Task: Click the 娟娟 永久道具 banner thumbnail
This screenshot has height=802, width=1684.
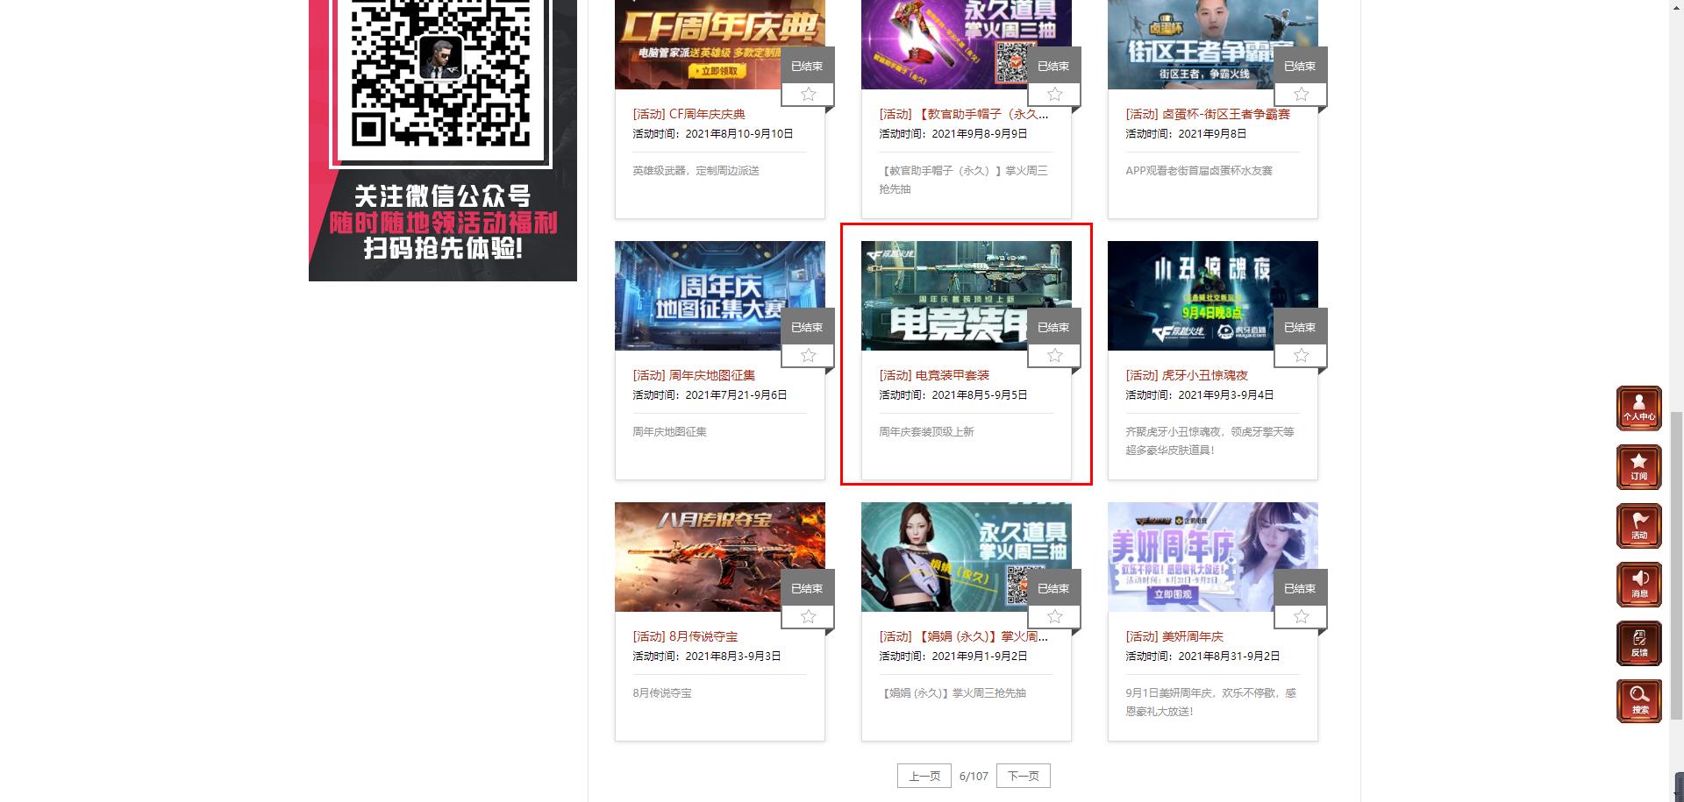Action: point(966,557)
